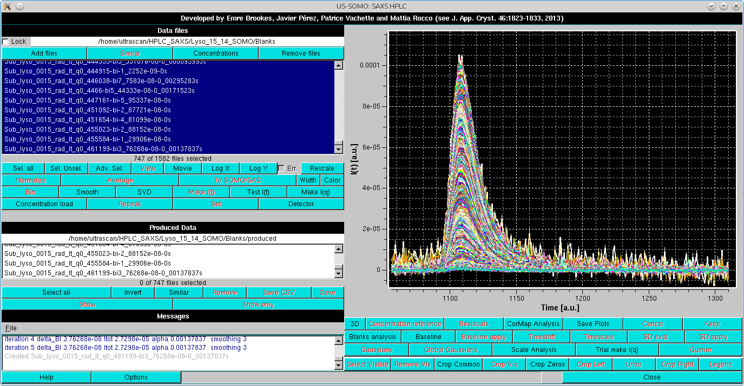Open the File menu in the Messages panel

click(10, 328)
